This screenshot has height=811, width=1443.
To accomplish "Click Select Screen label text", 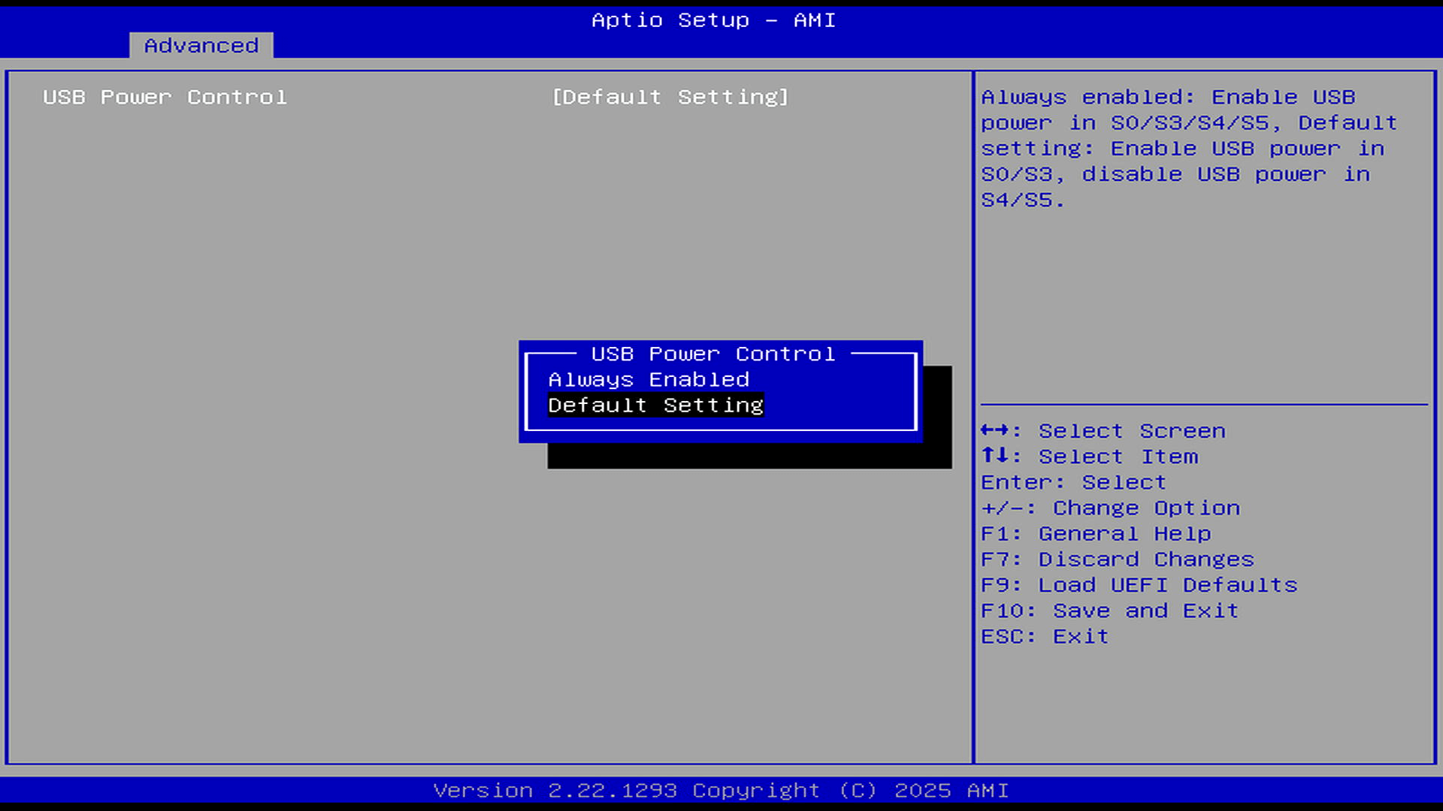I will tap(1132, 431).
